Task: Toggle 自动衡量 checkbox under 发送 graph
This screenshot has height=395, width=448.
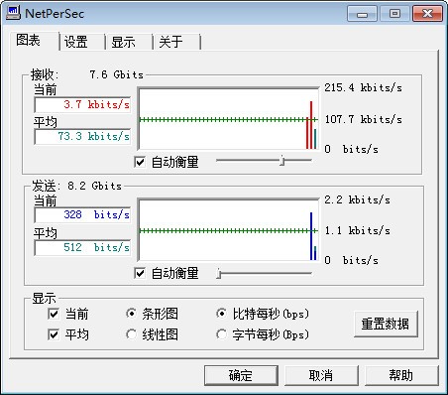Action: [x=140, y=273]
